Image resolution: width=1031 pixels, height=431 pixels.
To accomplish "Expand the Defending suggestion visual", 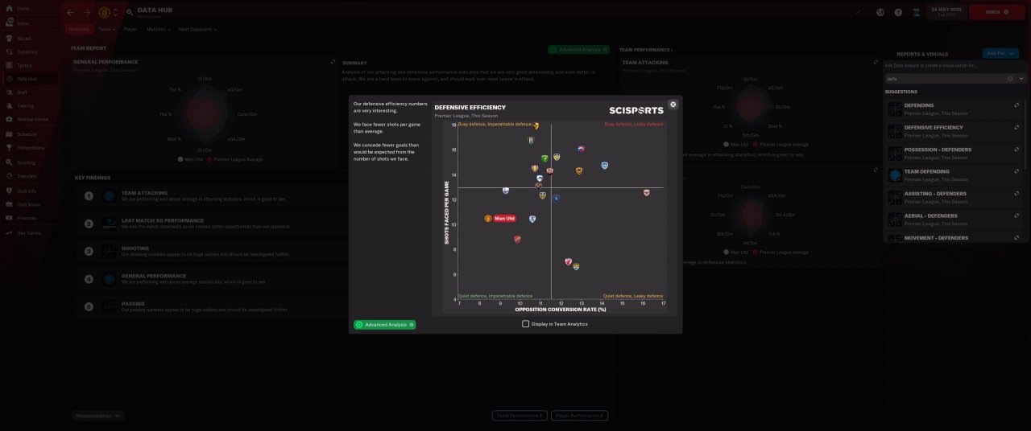I will [x=1017, y=105].
